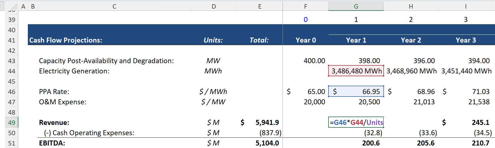Select row 43 header
Viewport: 495px width, 148px height.
pyautogui.click(x=12, y=61)
